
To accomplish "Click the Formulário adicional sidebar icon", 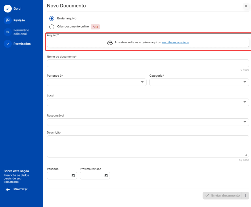I will click(8, 32).
